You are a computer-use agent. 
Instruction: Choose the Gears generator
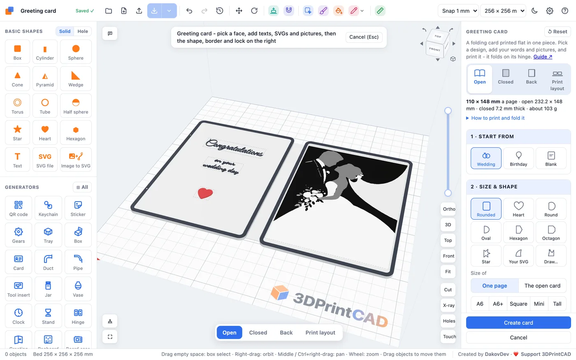pos(19,235)
